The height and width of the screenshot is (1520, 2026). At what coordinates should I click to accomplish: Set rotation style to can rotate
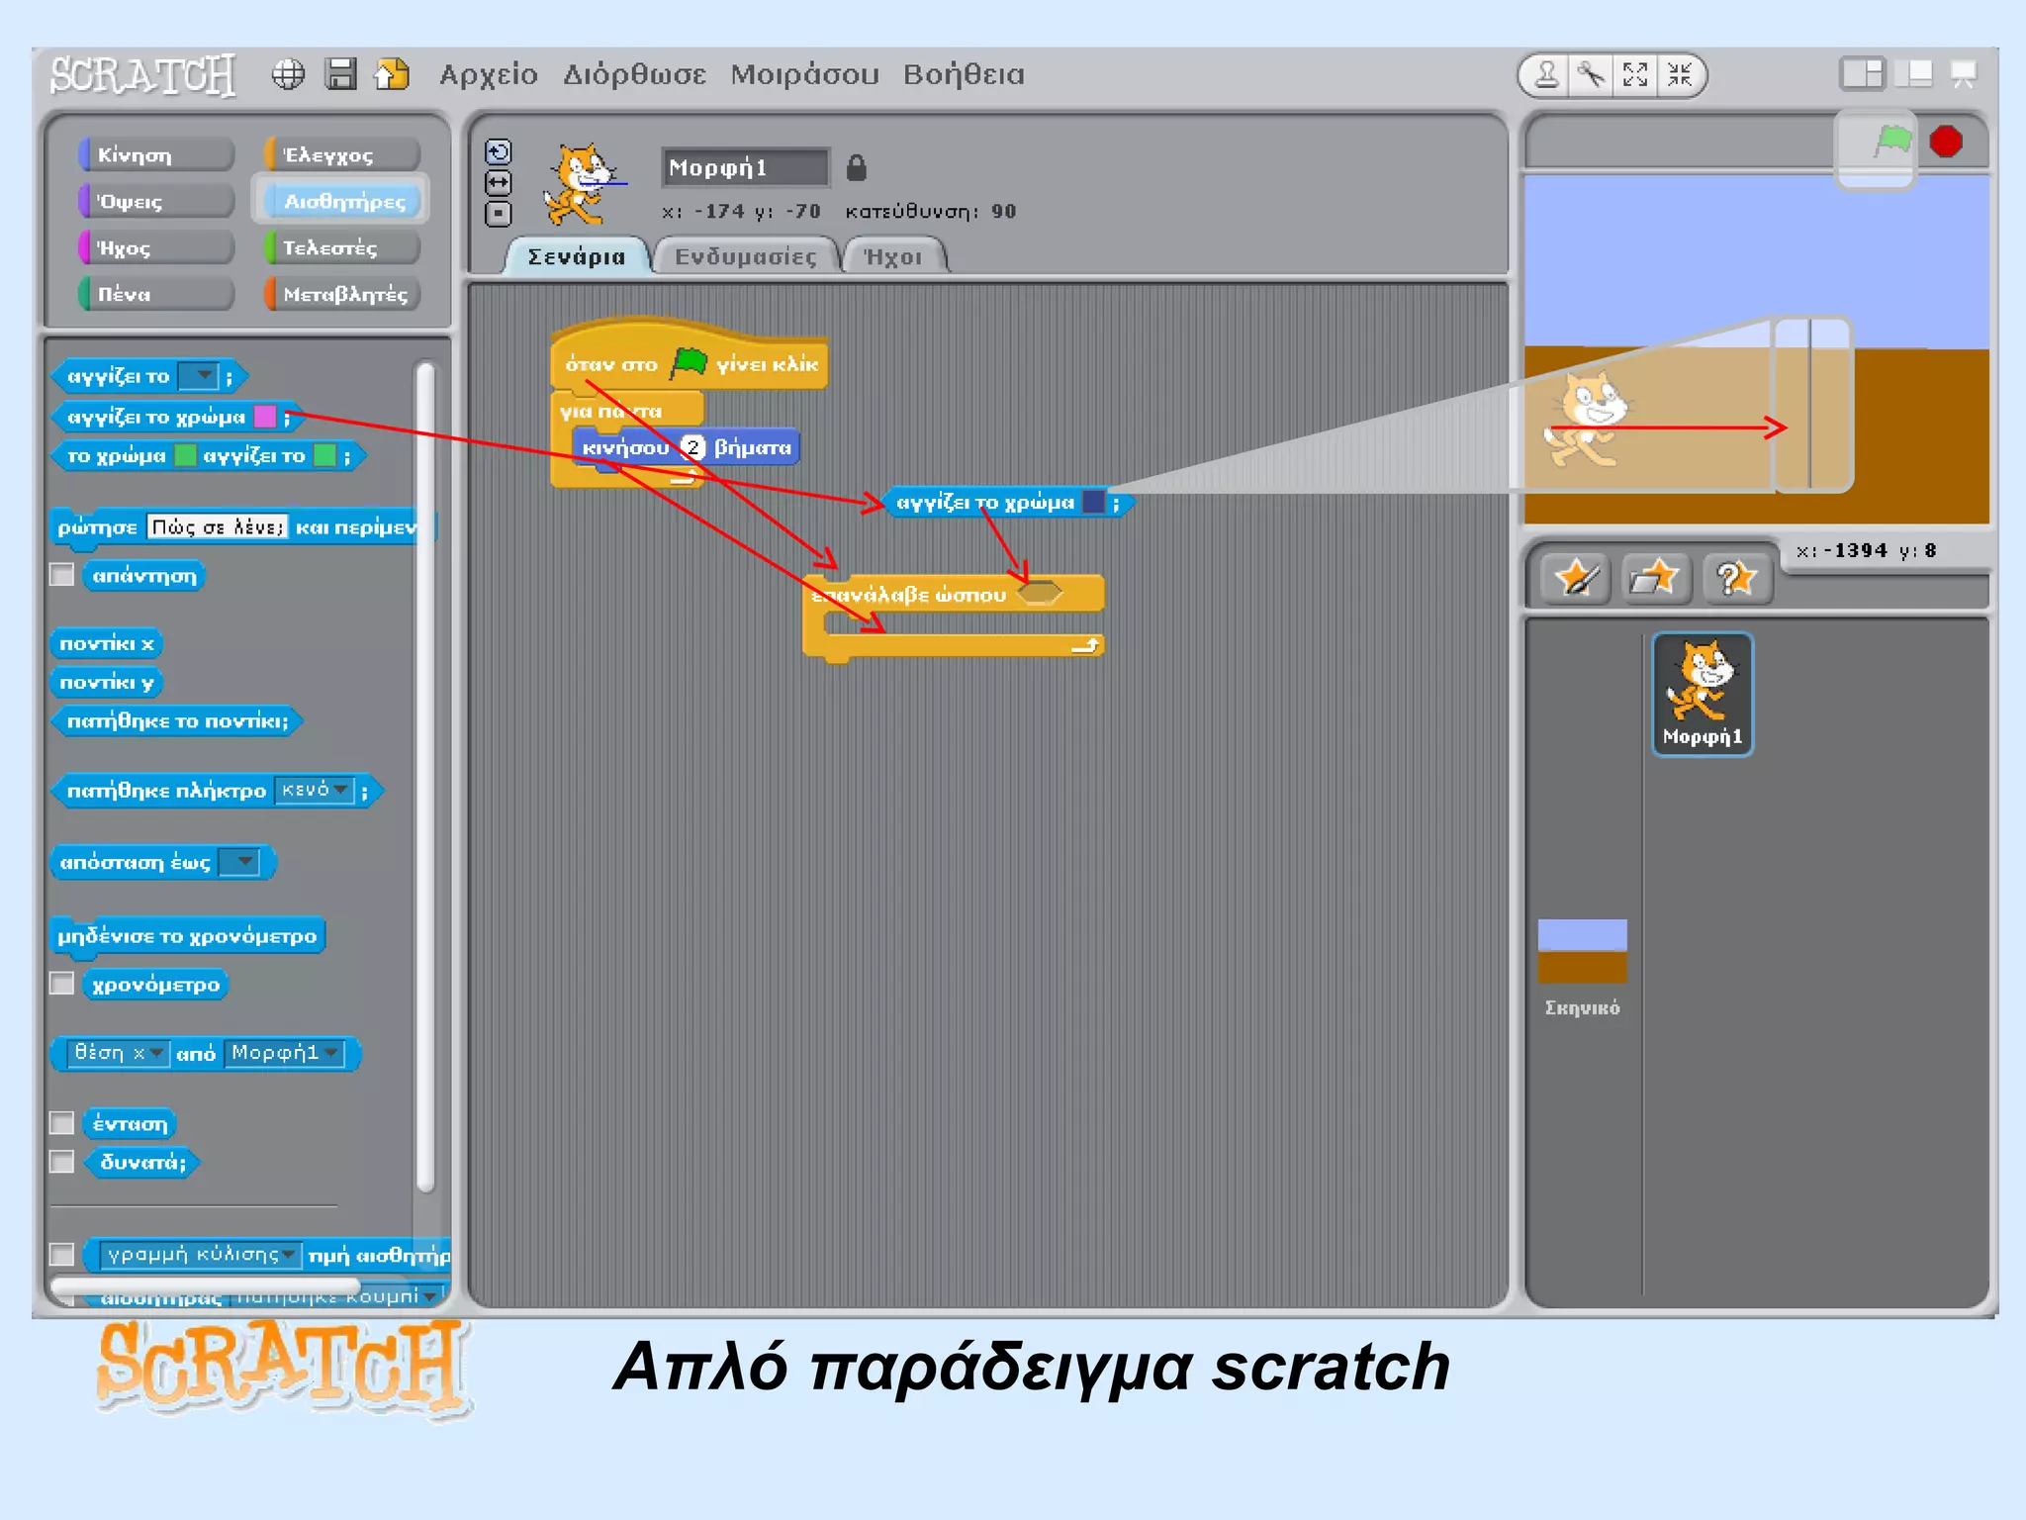(x=499, y=151)
